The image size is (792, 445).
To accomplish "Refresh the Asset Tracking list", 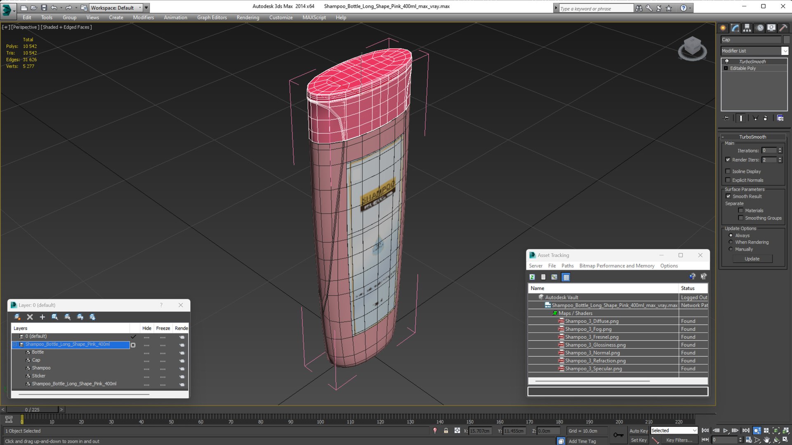I will [532, 277].
